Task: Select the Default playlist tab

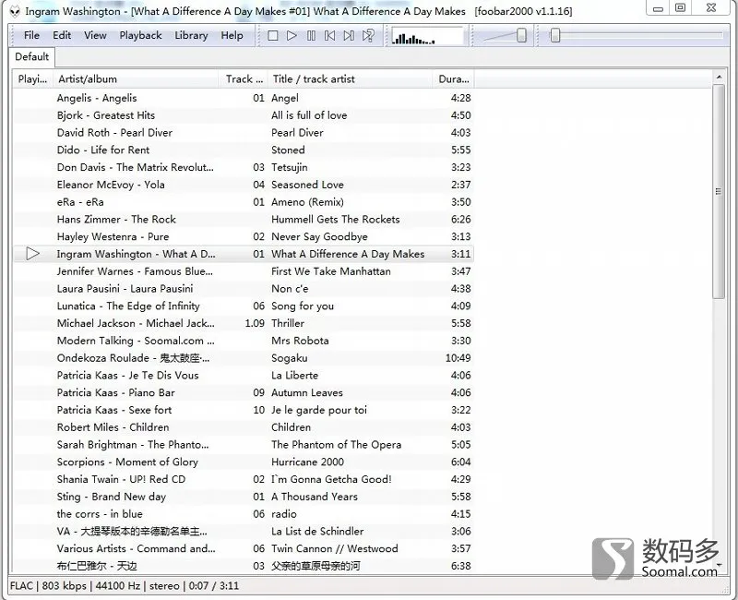Action: coord(31,57)
